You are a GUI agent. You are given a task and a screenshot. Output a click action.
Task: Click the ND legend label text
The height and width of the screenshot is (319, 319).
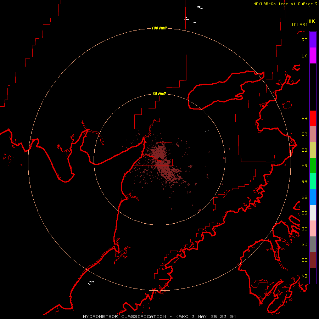pyautogui.click(x=304, y=276)
